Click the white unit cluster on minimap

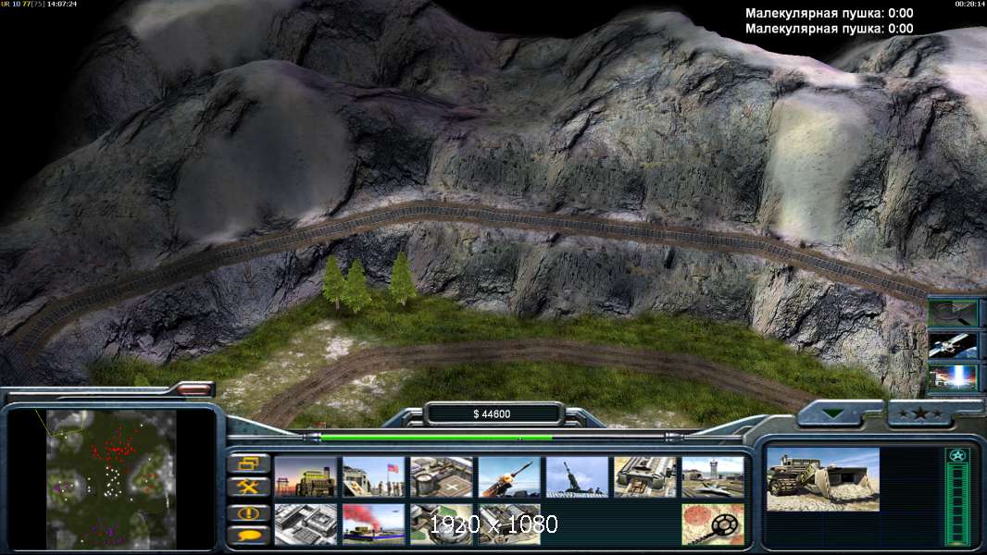pos(111,483)
